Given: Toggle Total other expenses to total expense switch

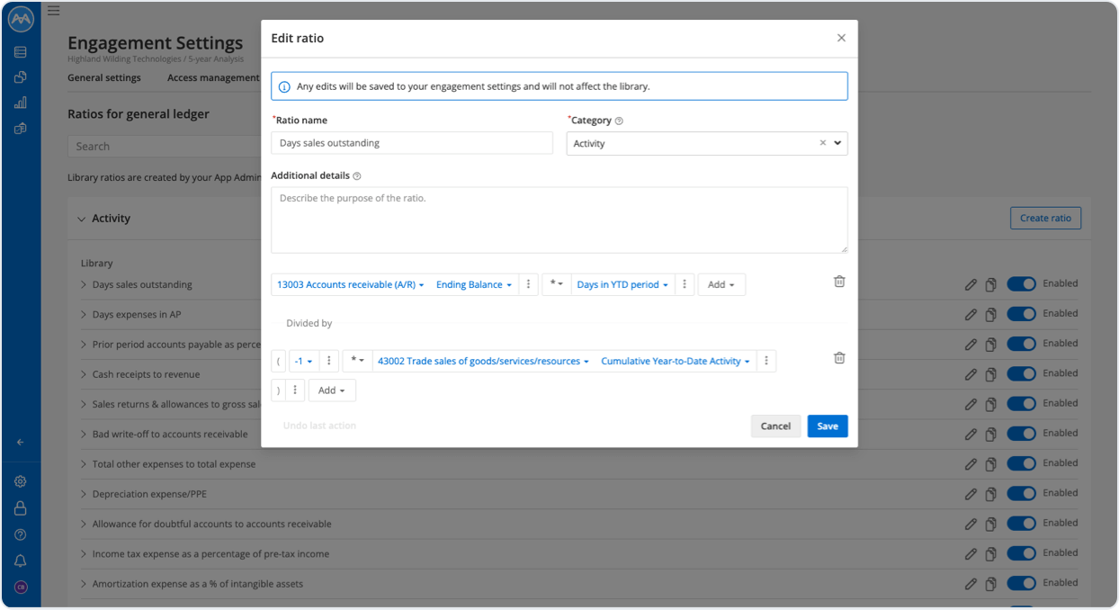Looking at the screenshot, I should pyautogui.click(x=1022, y=463).
